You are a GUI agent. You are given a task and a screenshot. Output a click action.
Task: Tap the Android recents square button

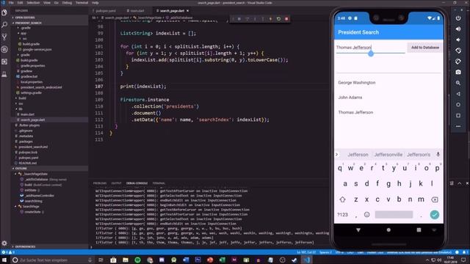(x=419, y=230)
